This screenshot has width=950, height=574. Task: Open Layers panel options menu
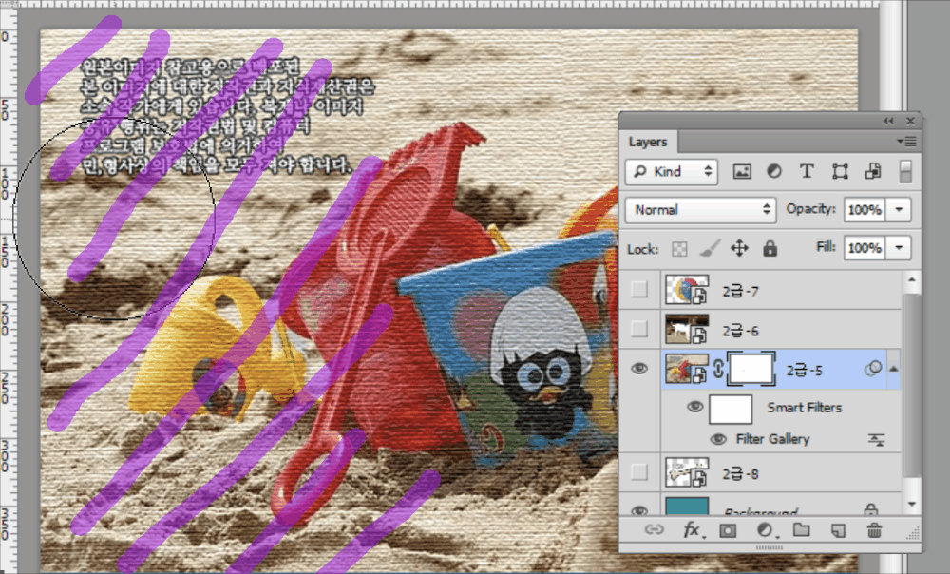click(906, 142)
